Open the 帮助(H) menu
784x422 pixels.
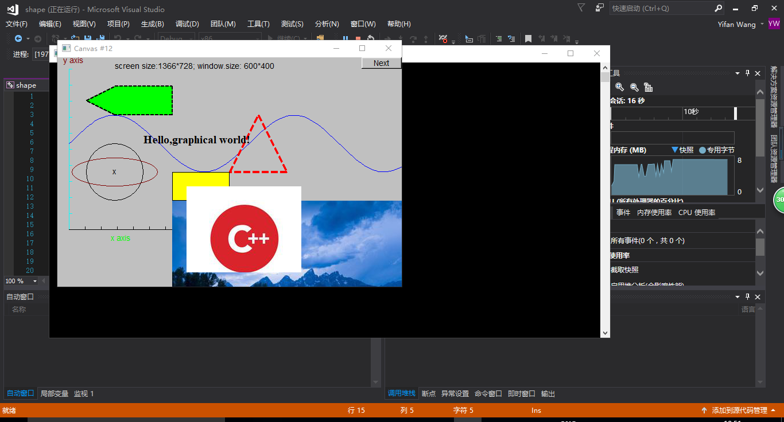(x=399, y=24)
